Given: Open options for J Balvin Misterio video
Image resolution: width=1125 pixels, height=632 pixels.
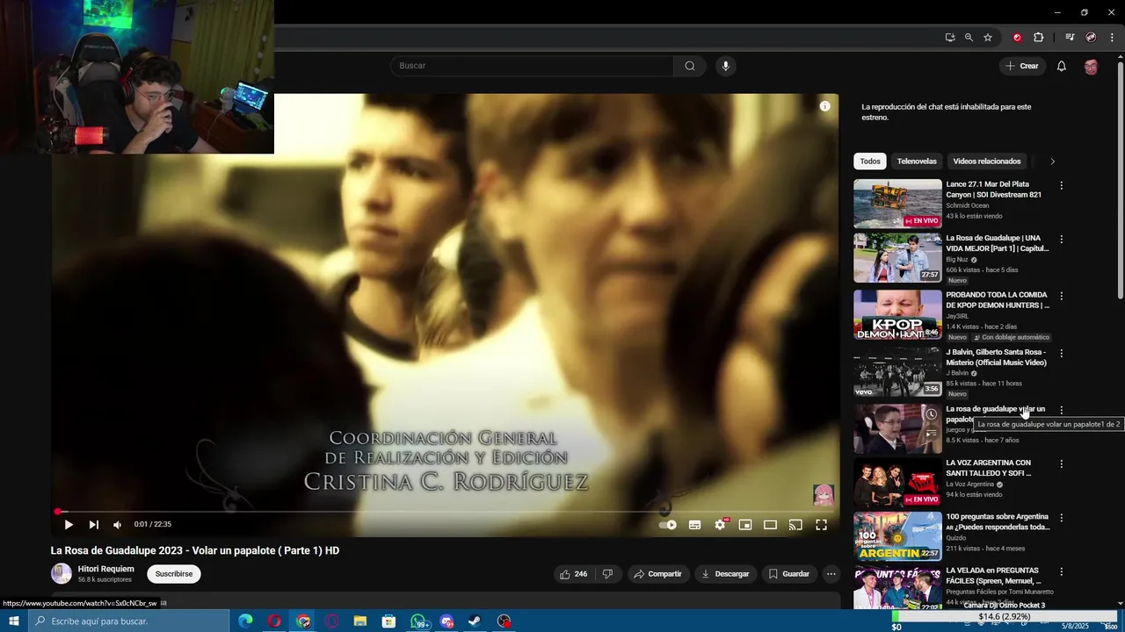Looking at the screenshot, I should point(1062,353).
